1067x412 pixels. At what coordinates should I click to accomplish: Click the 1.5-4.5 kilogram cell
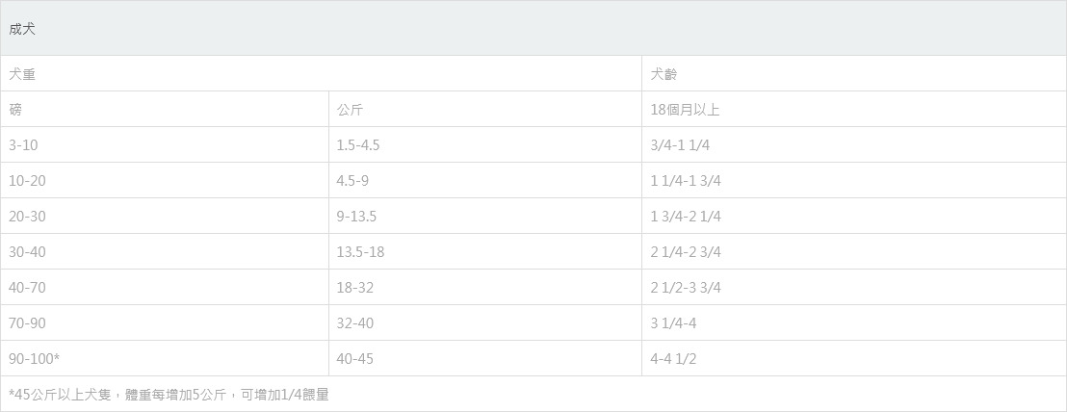pos(358,145)
